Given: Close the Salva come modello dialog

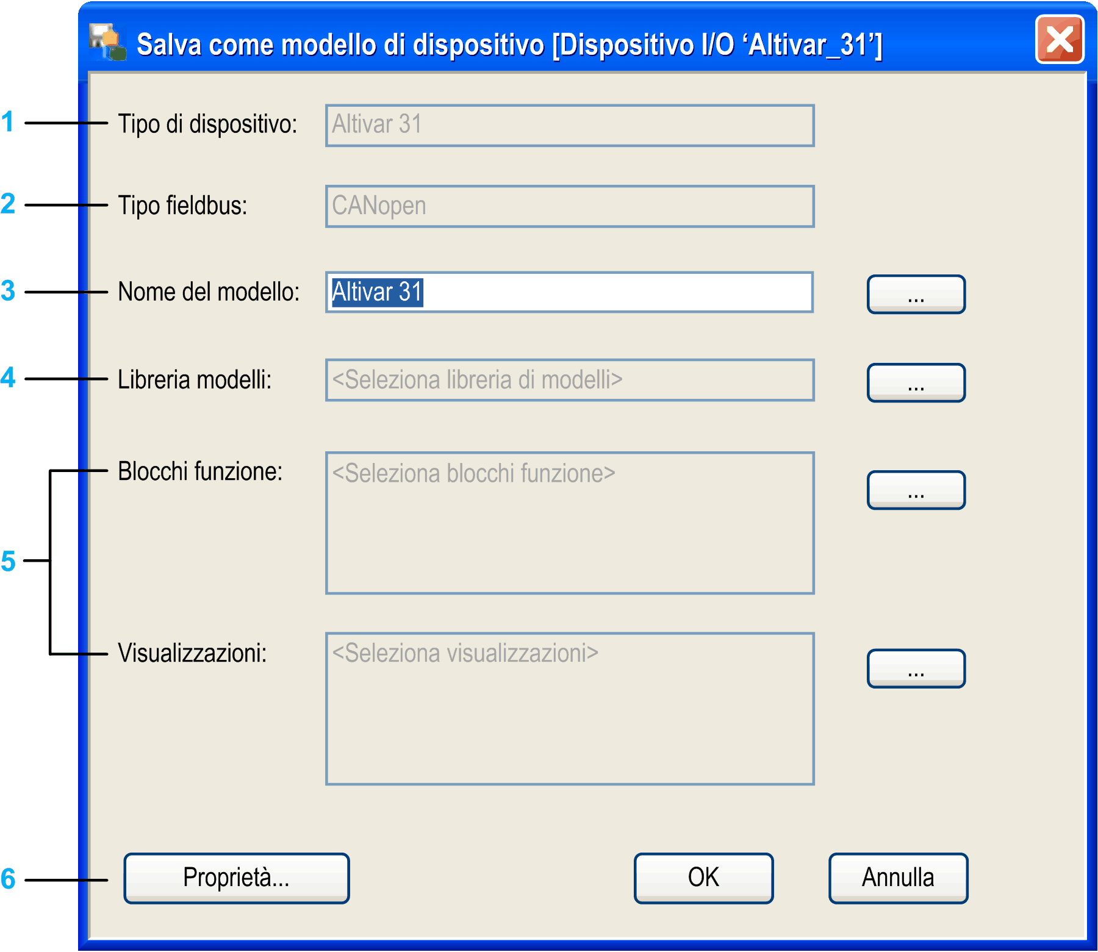Looking at the screenshot, I should (x=1059, y=40).
